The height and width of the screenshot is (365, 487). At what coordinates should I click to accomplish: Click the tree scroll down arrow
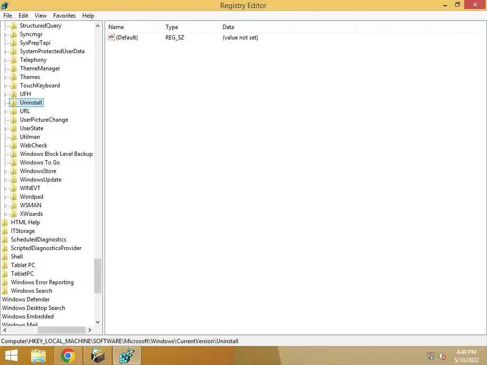pyautogui.click(x=98, y=322)
